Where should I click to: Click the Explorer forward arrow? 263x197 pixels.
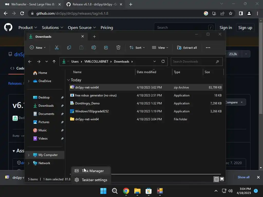39,62
